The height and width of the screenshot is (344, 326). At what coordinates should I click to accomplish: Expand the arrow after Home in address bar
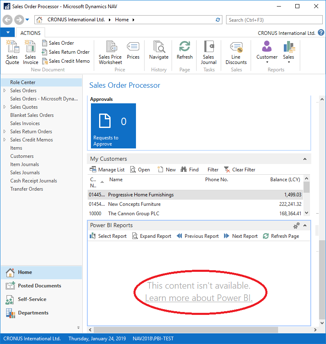point(133,20)
